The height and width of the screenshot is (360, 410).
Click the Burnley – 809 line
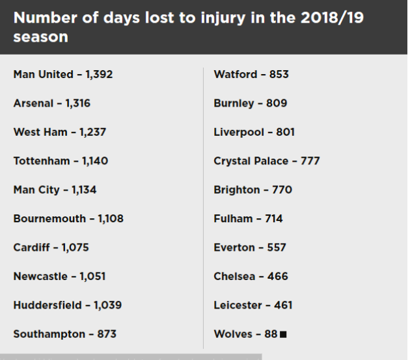pyautogui.click(x=251, y=103)
